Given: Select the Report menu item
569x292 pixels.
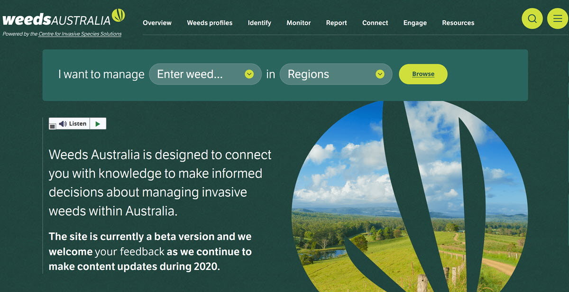Looking at the screenshot, I should [337, 23].
